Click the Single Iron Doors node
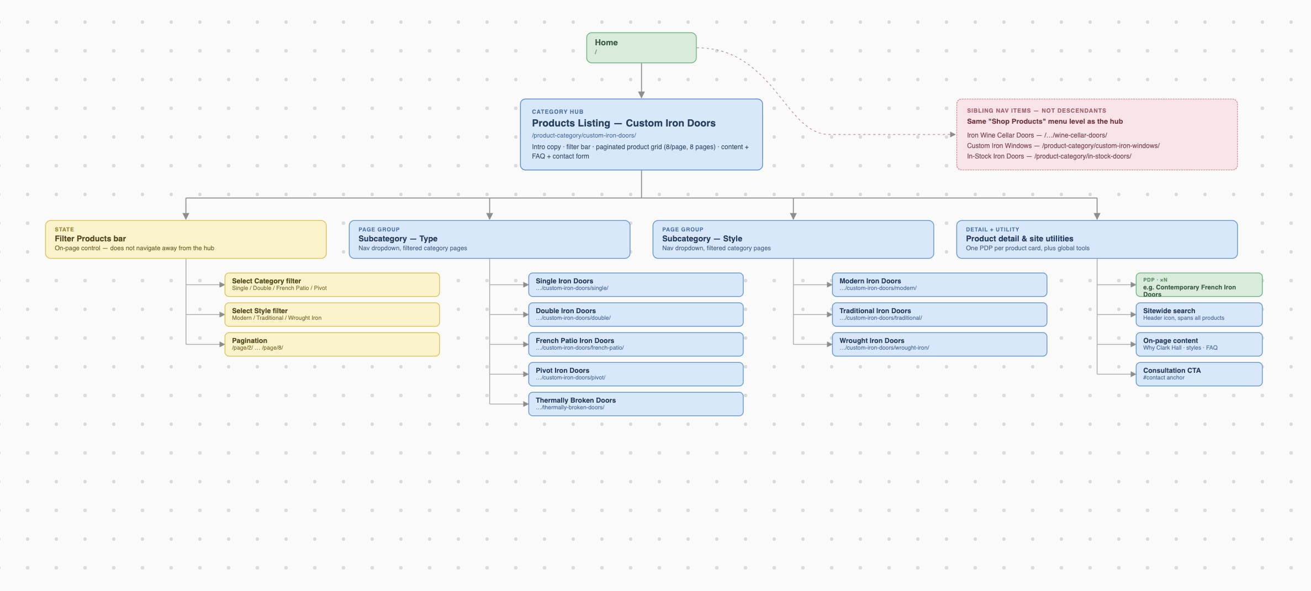The image size is (1311, 591). pos(636,284)
